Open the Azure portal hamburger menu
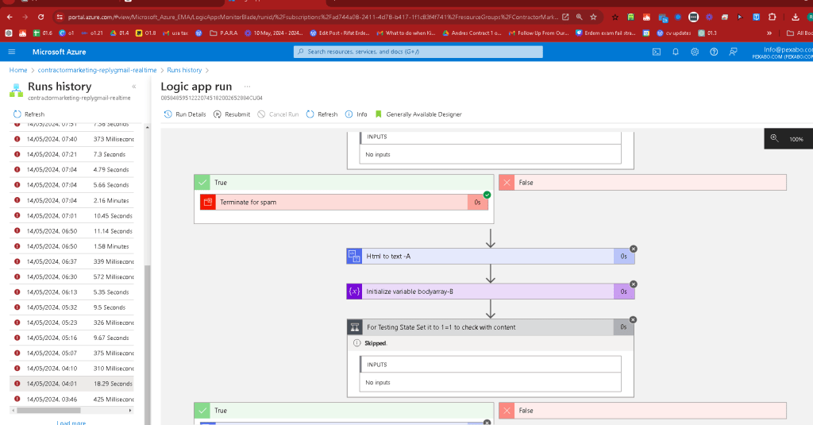This screenshot has height=425, width=813. tap(11, 52)
